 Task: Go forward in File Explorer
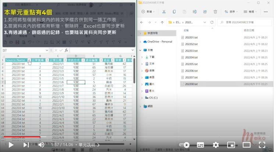[149, 22]
